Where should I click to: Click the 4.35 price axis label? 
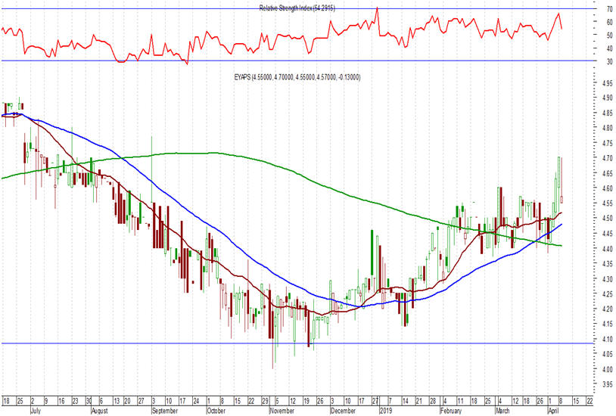(607, 264)
